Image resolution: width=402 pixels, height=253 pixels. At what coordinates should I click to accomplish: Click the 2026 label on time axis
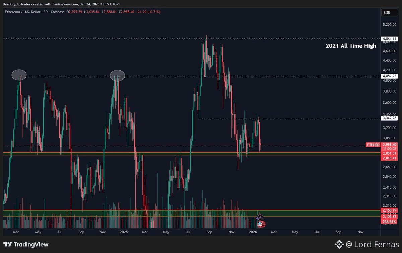(x=253, y=232)
